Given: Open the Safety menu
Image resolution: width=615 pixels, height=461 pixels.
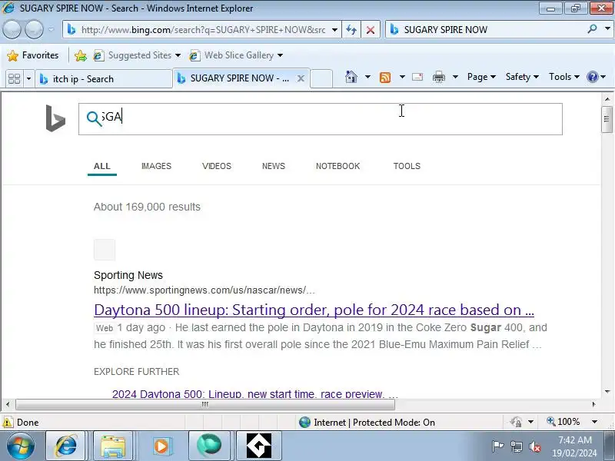Looking at the screenshot, I should [522, 77].
